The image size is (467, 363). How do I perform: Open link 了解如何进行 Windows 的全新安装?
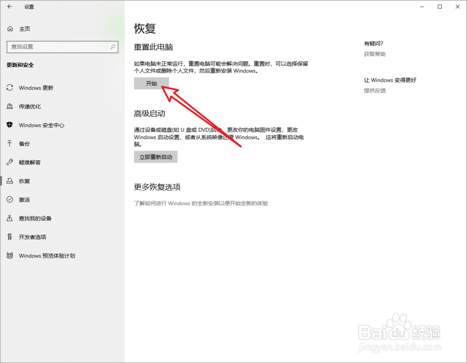[x=201, y=203]
